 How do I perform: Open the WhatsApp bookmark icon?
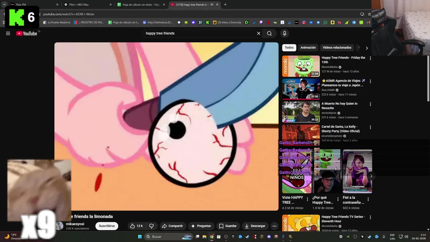tap(326, 23)
